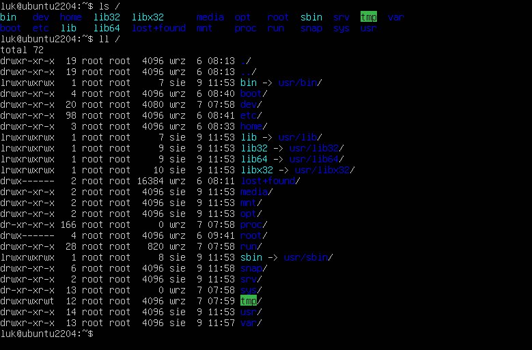Click the highlighted tmp entry in ls output
The width and height of the screenshot is (532, 350).
[369, 17]
